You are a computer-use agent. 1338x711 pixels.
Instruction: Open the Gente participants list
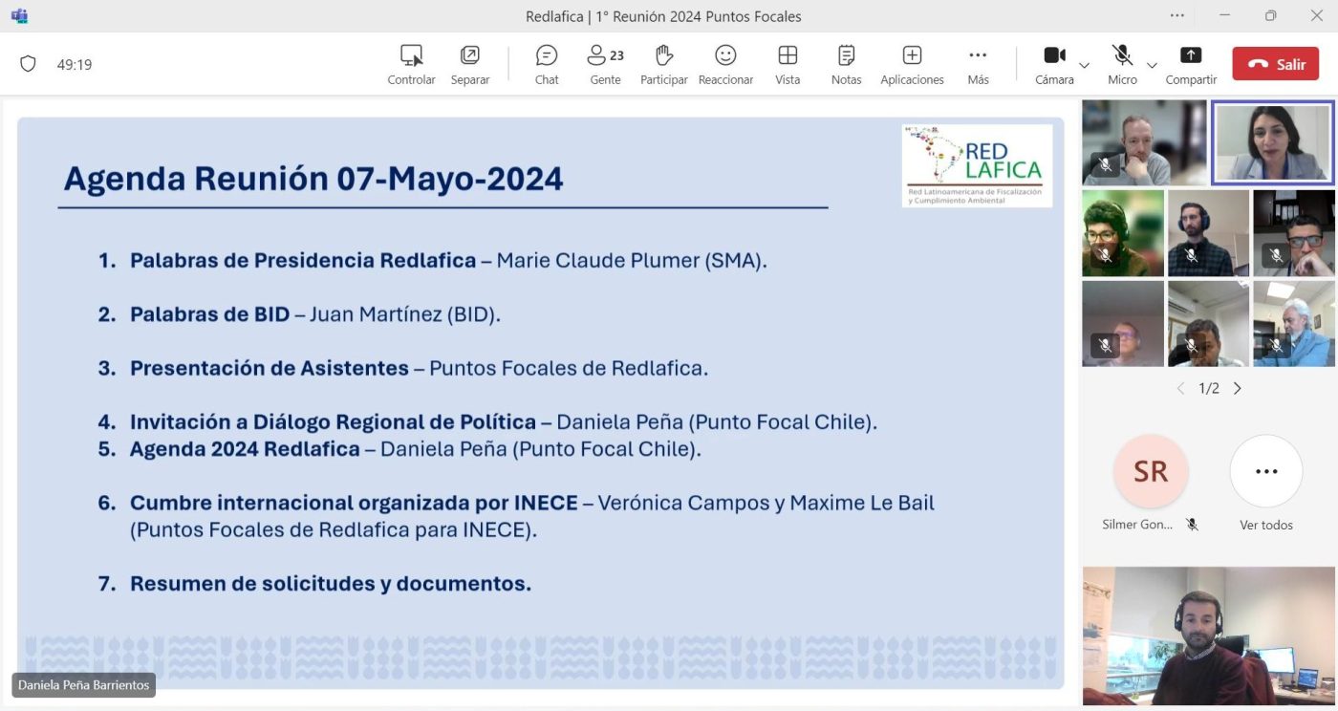coord(605,64)
